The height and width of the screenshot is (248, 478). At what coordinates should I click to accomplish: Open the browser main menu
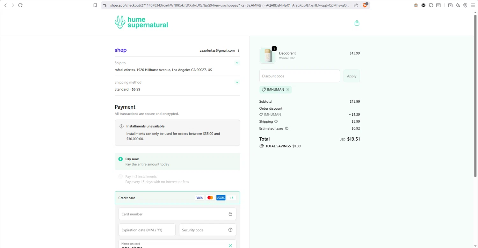click(x=473, y=5)
